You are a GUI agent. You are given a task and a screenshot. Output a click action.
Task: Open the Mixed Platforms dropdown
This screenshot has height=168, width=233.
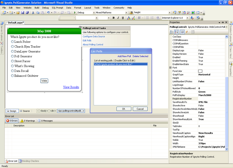coord(126,13)
